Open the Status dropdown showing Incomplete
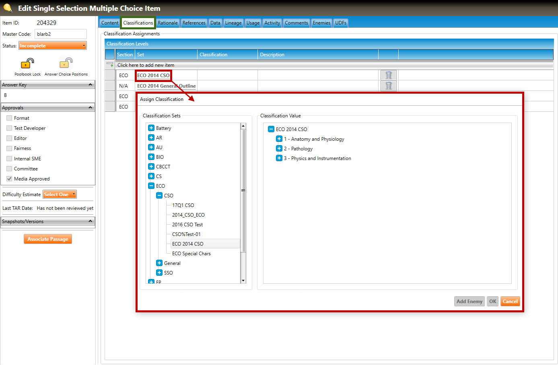Screen dimensions: 558x365 pyautogui.click(x=53, y=46)
